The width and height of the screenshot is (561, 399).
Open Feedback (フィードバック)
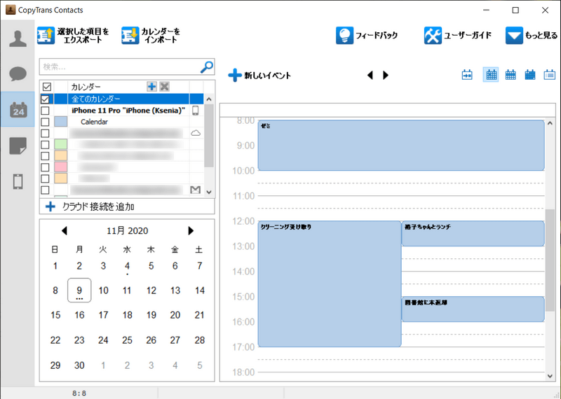pyautogui.click(x=367, y=36)
